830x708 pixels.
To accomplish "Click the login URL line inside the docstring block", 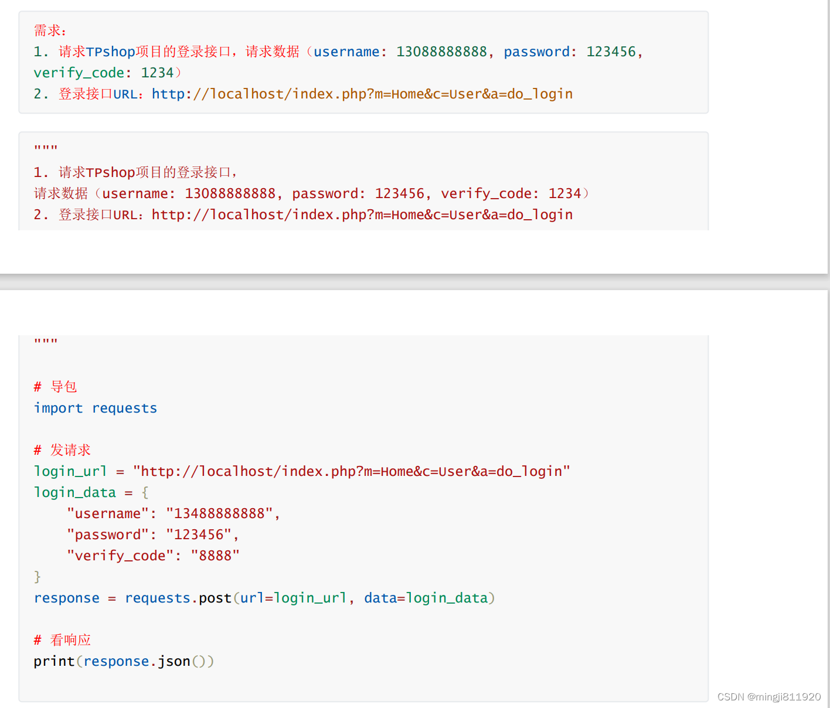I will point(303,215).
